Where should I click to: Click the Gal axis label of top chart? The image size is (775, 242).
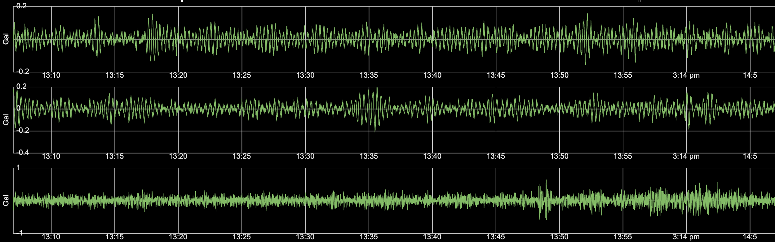[6, 39]
